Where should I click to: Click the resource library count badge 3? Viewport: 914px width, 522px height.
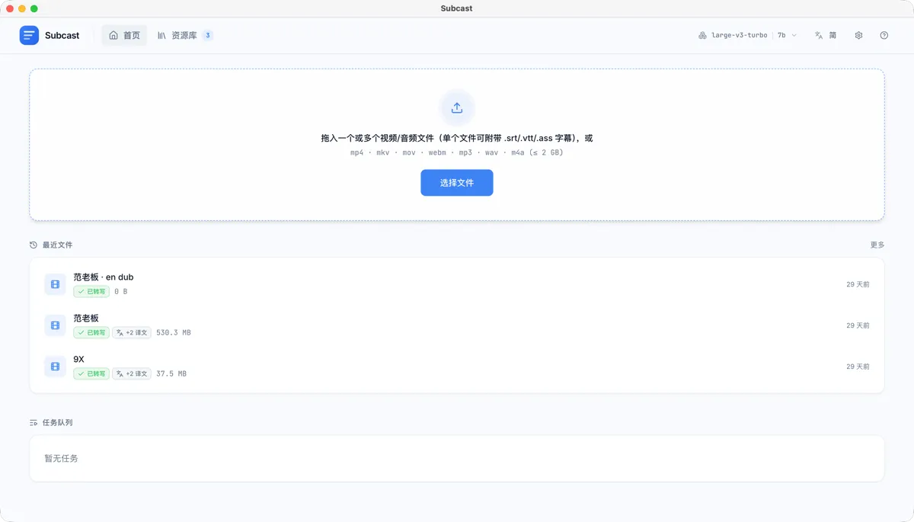tap(207, 35)
